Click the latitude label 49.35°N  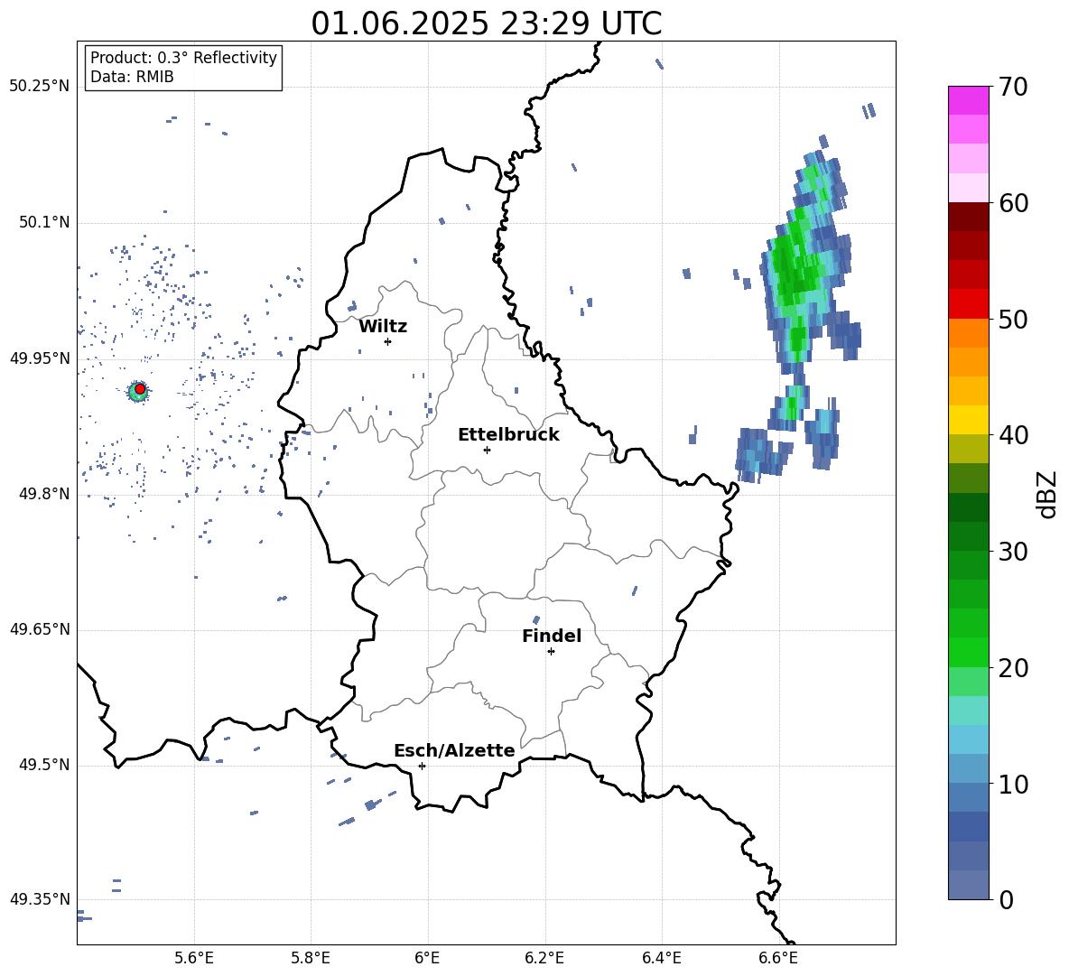point(40,899)
